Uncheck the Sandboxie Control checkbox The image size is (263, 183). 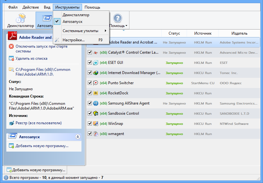(90, 113)
